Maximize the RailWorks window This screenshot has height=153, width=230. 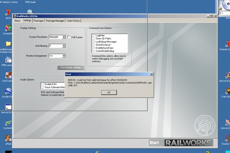(x=212, y=16)
